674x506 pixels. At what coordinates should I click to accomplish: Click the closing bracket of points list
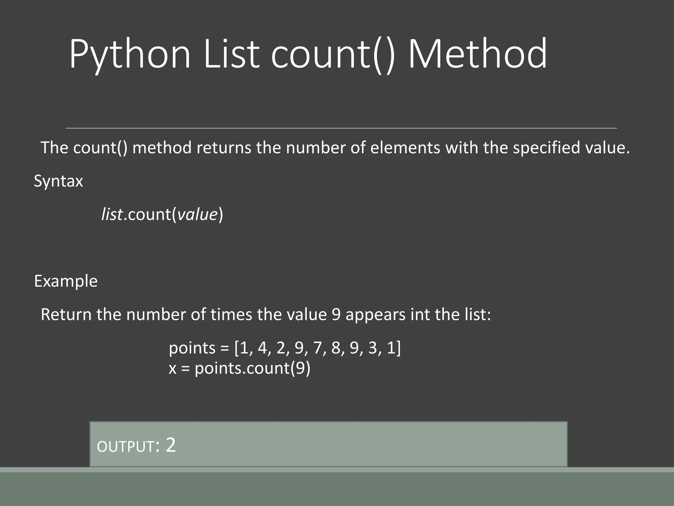[399, 348]
